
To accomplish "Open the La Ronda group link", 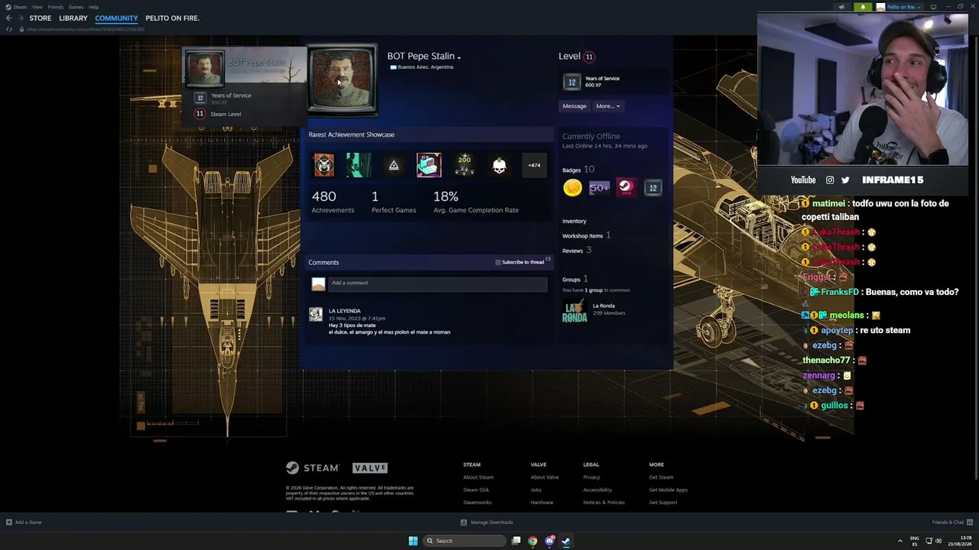I will pyautogui.click(x=603, y=306).
